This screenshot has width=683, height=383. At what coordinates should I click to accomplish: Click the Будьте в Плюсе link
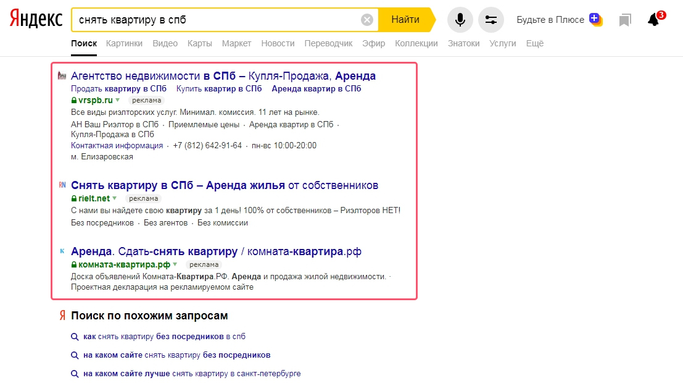click(550, 20)
